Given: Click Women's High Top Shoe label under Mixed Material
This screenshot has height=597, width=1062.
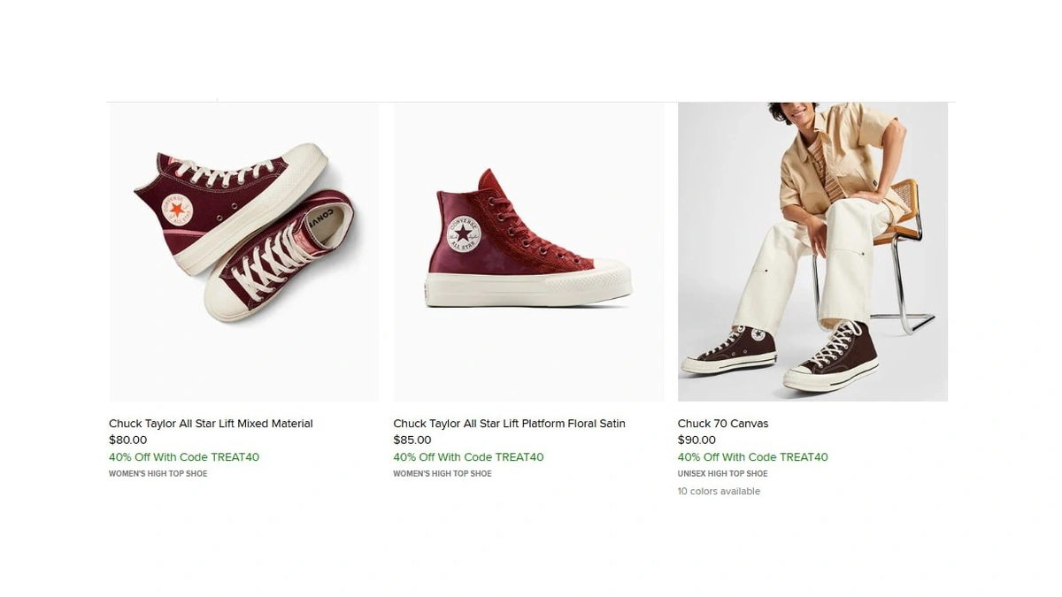Looking at the screenshot, I should point(158,474).
